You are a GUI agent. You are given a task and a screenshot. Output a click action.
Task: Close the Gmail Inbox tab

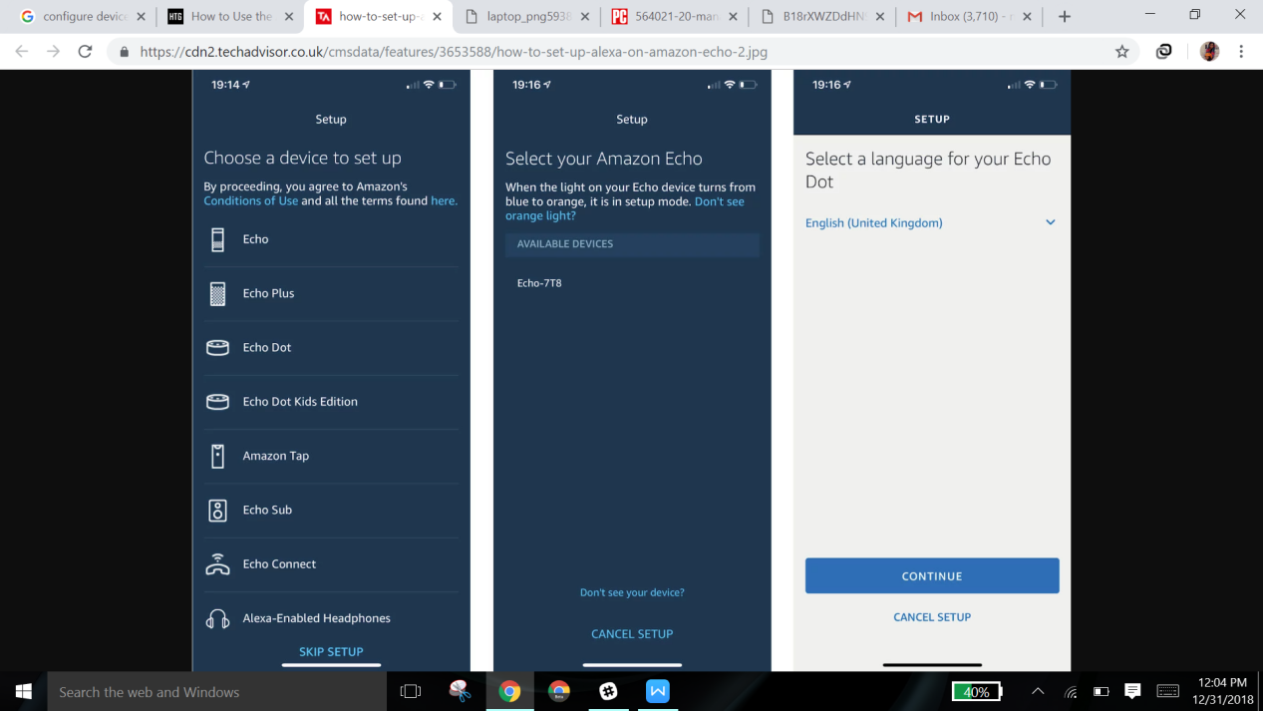point(1027,17)
